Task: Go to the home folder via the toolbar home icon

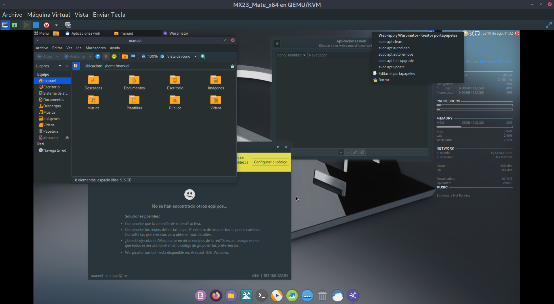Action: pos(125,56)
